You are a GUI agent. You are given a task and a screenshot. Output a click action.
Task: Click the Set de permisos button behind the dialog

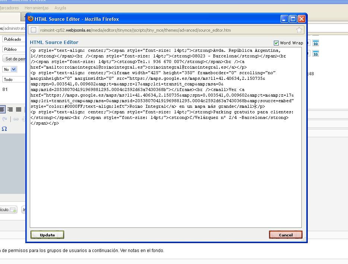pyautogui.click(x=14, y=59)
